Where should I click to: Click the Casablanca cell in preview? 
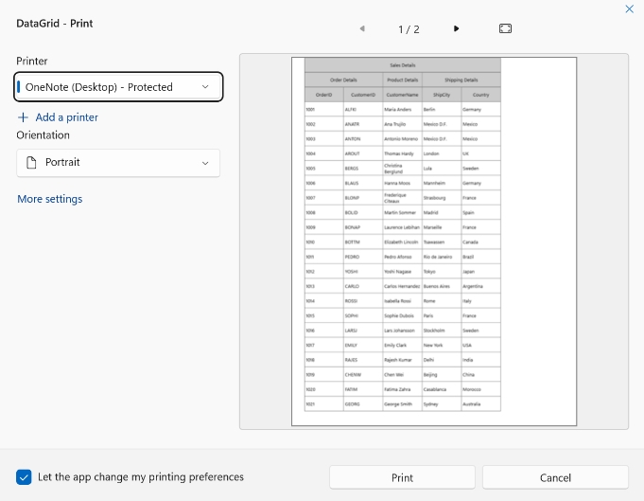[442, 389]
